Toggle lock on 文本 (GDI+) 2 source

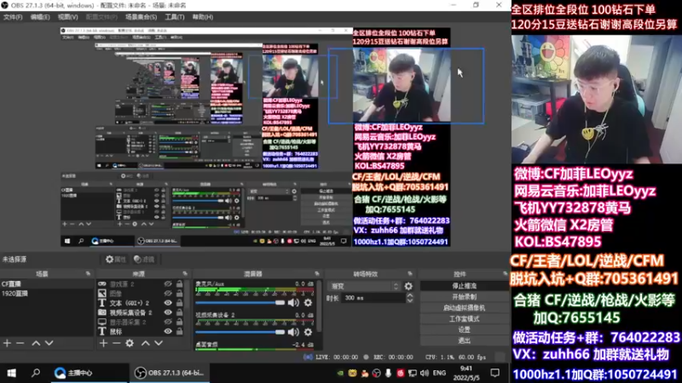(x=179, y=303)
